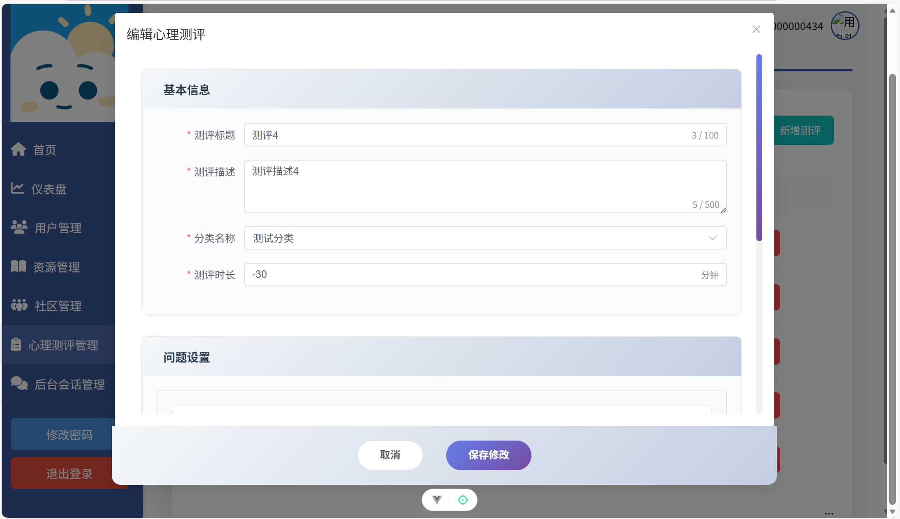Go to 资源管理 in the sidebar
The image size is (900, 519).
point(58,267)
